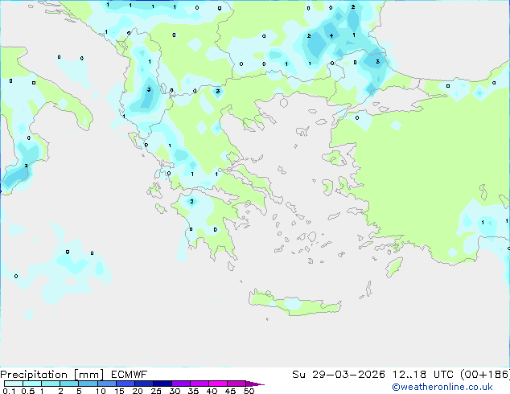Click the legend value "10"

pos(101,391)
